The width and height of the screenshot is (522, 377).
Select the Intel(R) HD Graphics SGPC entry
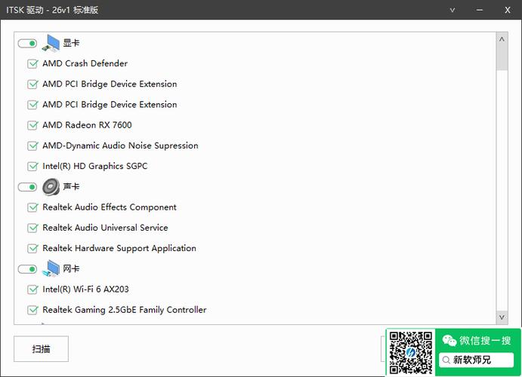[95, 166]
